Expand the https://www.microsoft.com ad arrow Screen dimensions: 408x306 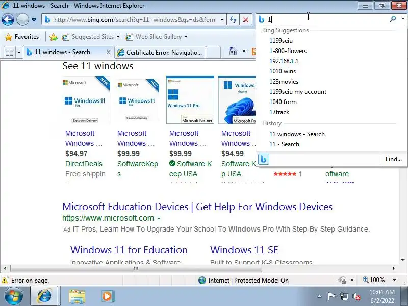tap(159, 219)
